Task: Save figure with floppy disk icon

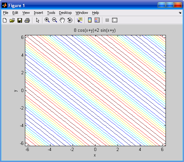Action: [x=20, y=20]
